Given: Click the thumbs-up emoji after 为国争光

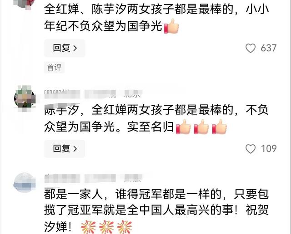Looking at the screenshot, I should [x=171, y=26].
